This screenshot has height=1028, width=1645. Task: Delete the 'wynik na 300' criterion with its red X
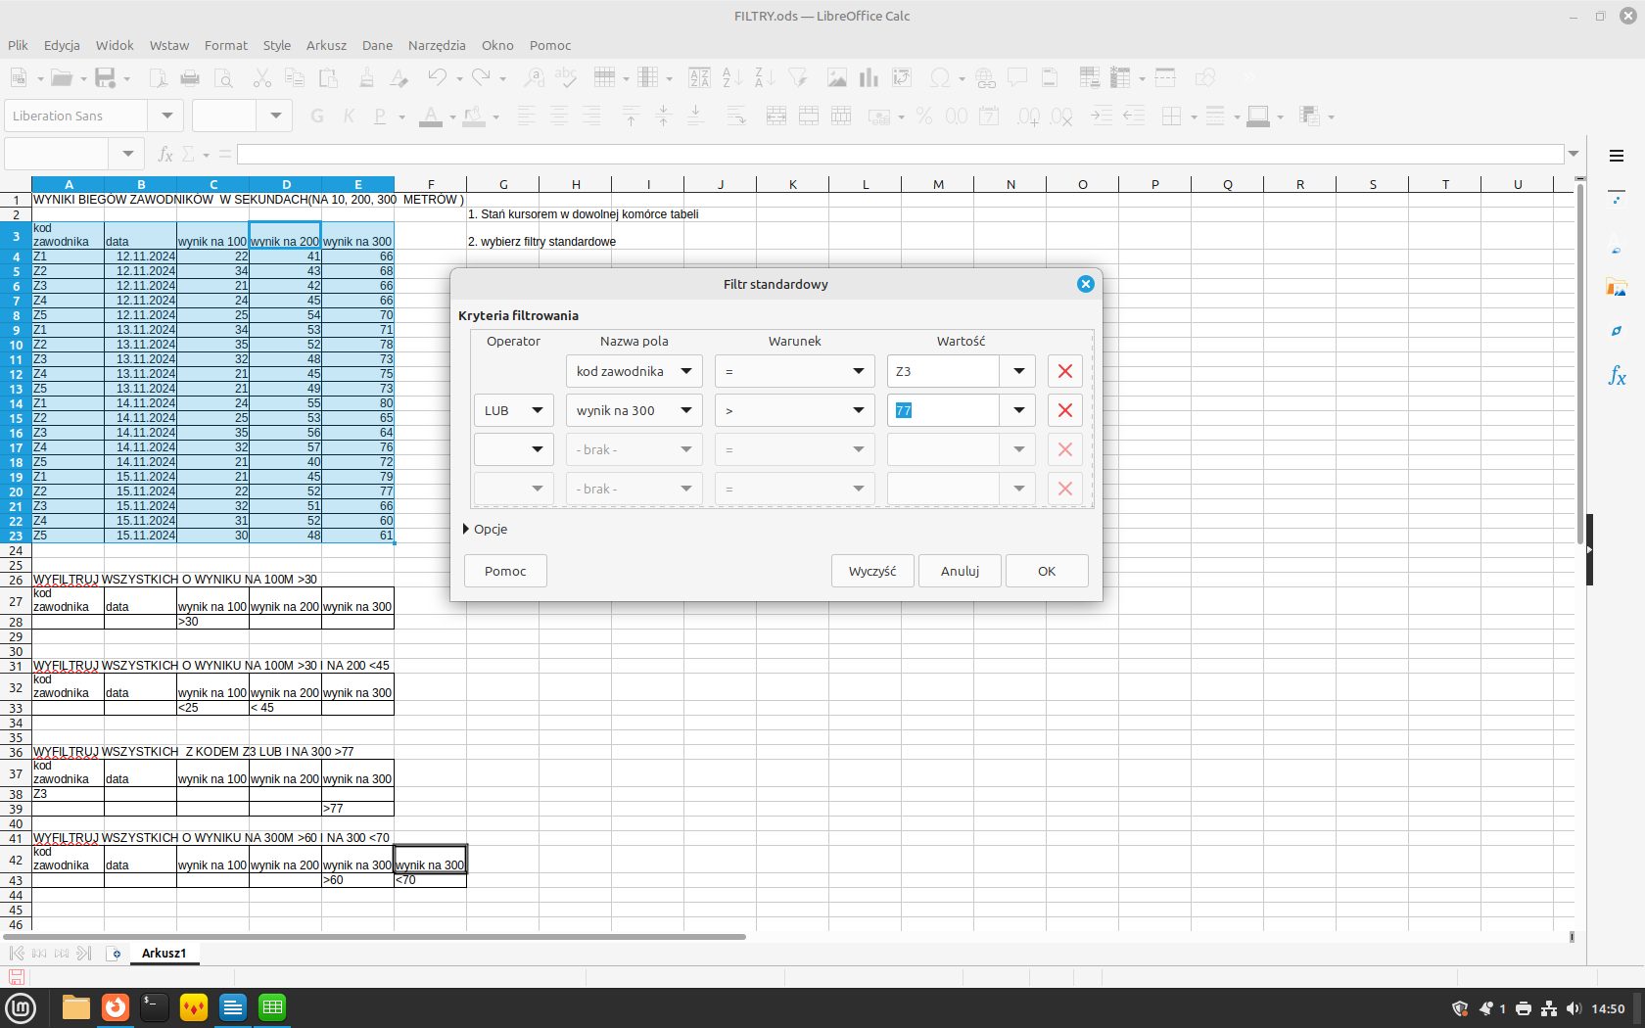1064,411
